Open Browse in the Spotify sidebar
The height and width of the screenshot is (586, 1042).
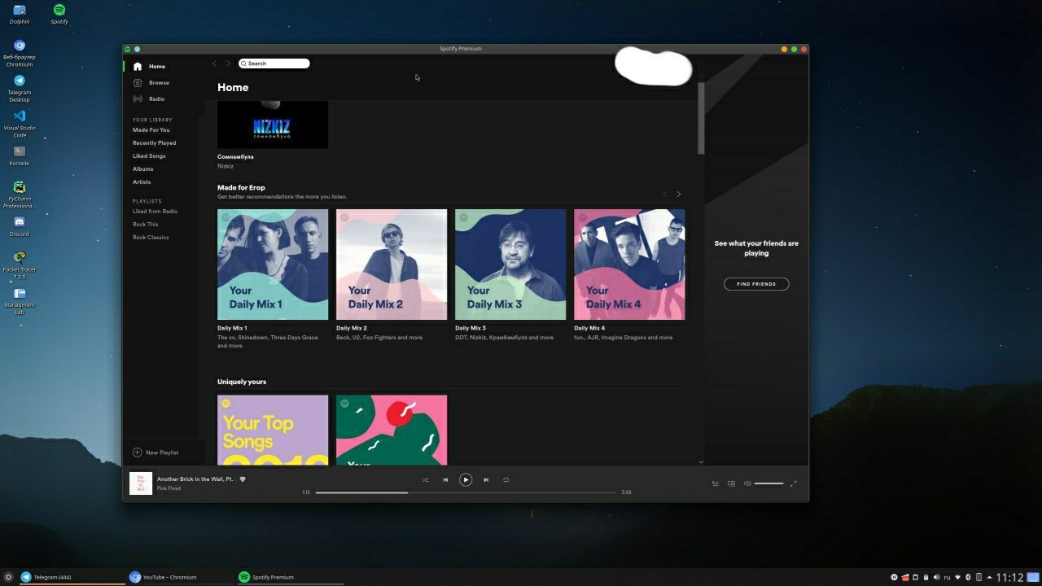pyautogui.click(x=151, y=83)
